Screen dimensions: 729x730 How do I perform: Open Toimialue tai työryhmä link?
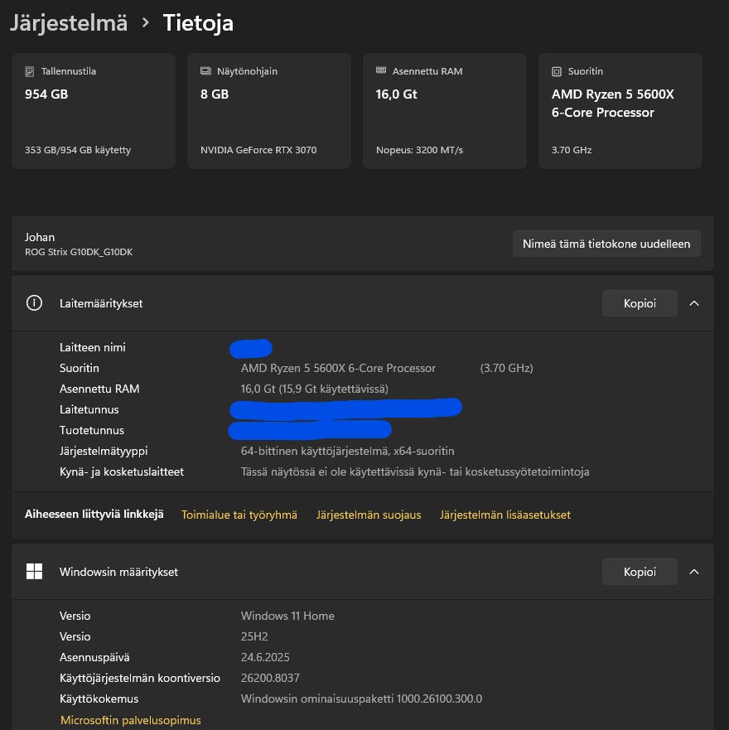239,515
